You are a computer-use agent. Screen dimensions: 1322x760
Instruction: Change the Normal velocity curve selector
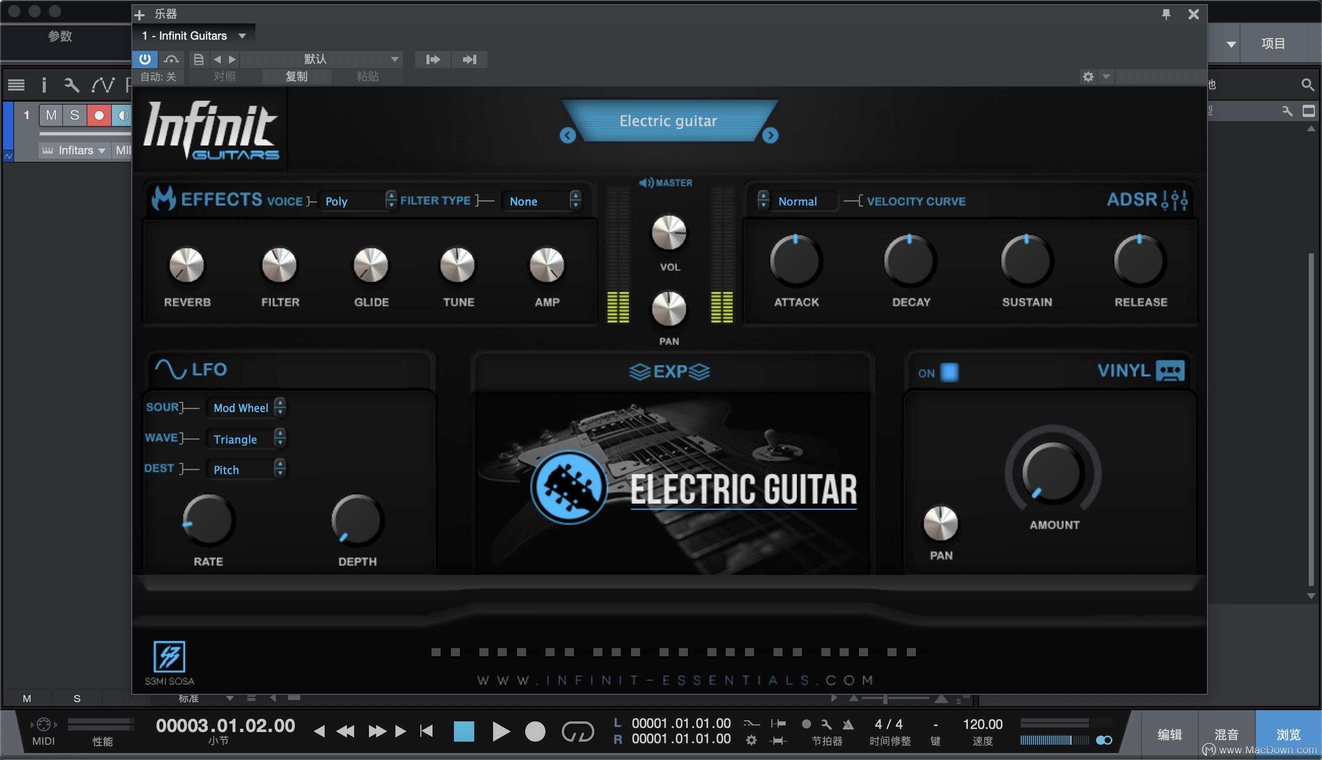click(797, 201)
